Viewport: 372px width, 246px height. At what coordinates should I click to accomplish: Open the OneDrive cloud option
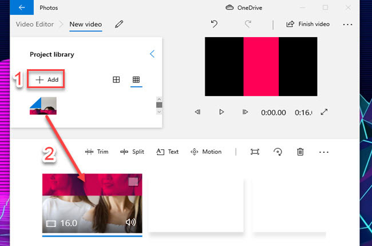point(244,7)
